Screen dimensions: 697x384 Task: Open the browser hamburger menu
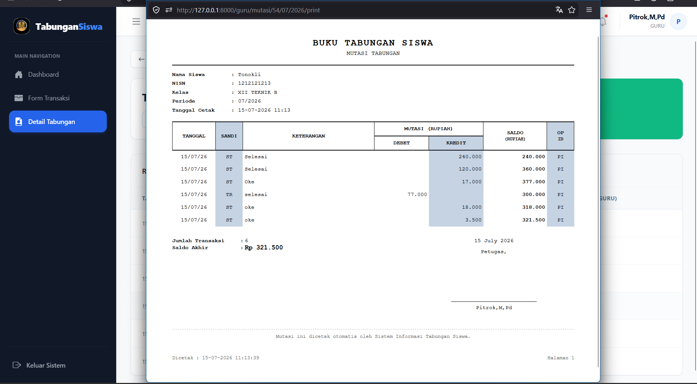click(589, 10)
